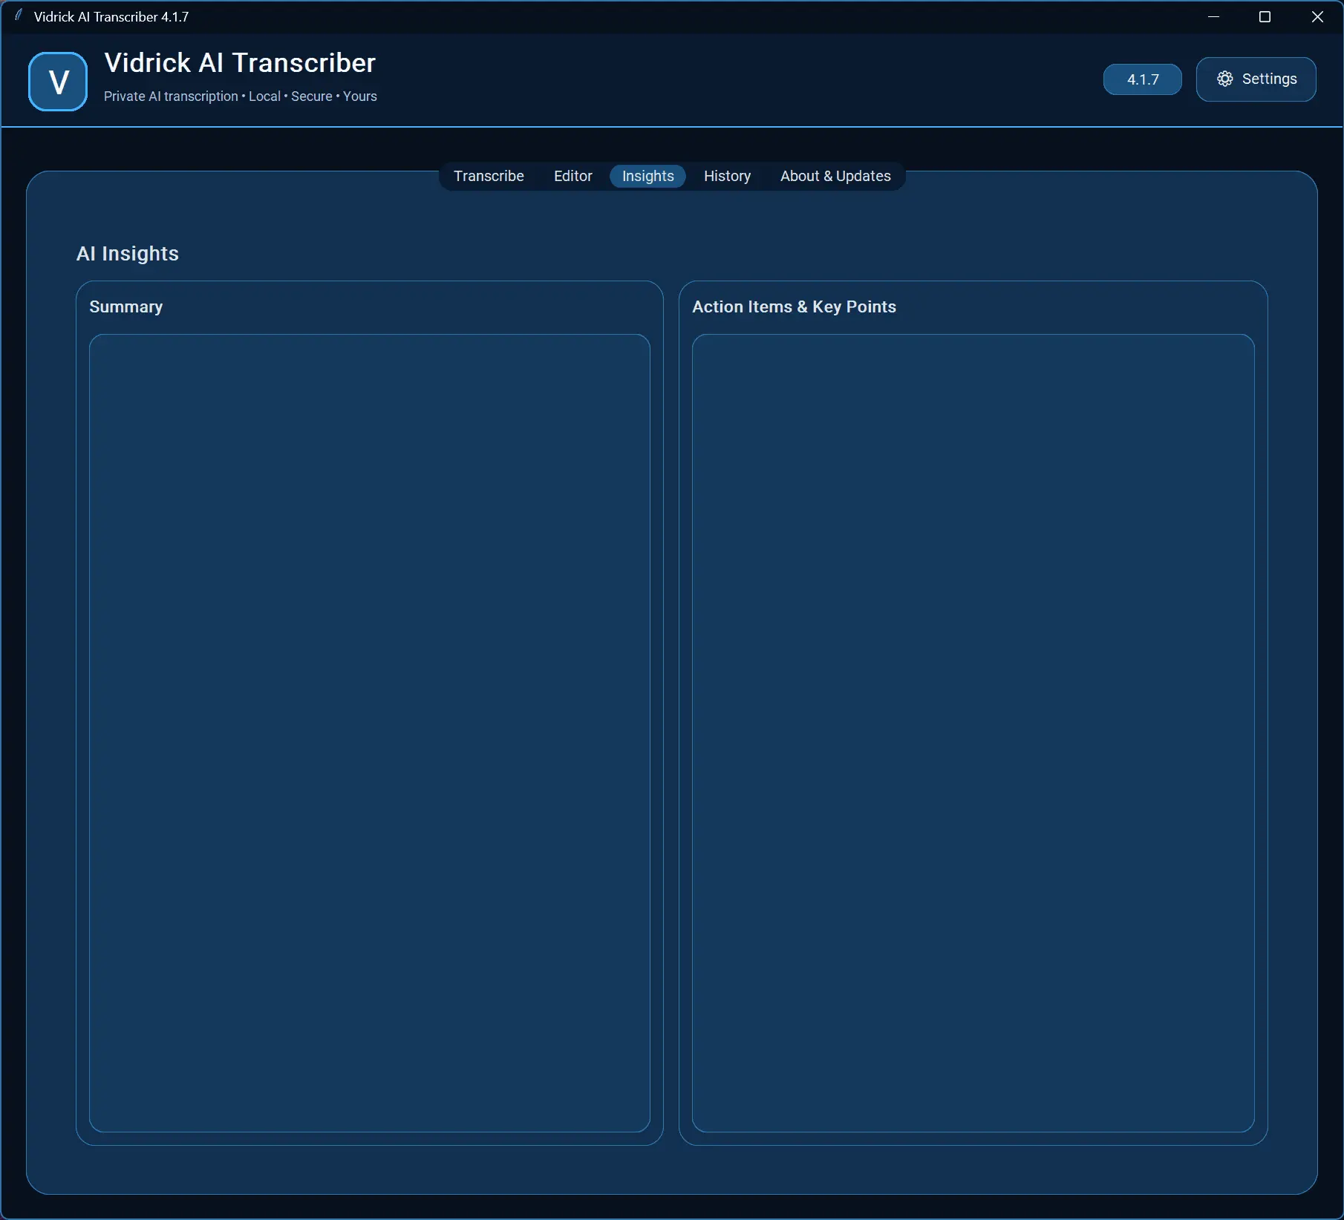Select the Insights tab
Viewport: 1344px width, 1220px height.
[647, 176]
